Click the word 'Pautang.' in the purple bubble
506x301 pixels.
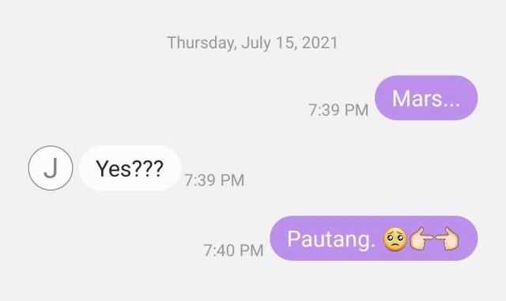point(331,239)
